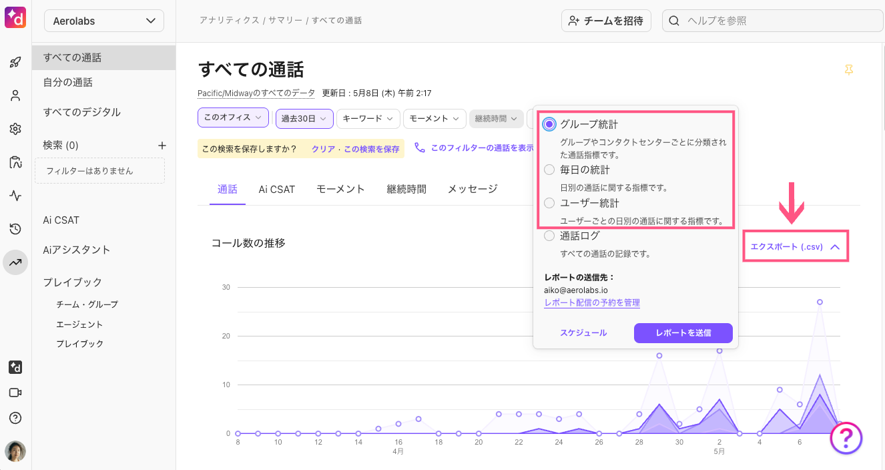Viewport: 885px width, 470px height.
Task: Click the レポートを送信 button
Action: coord(683,332)
